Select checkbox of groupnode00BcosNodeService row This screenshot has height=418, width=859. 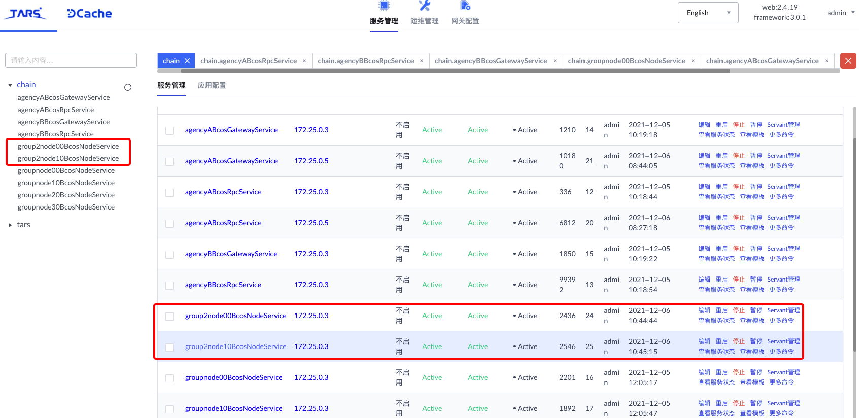[169, 378]
